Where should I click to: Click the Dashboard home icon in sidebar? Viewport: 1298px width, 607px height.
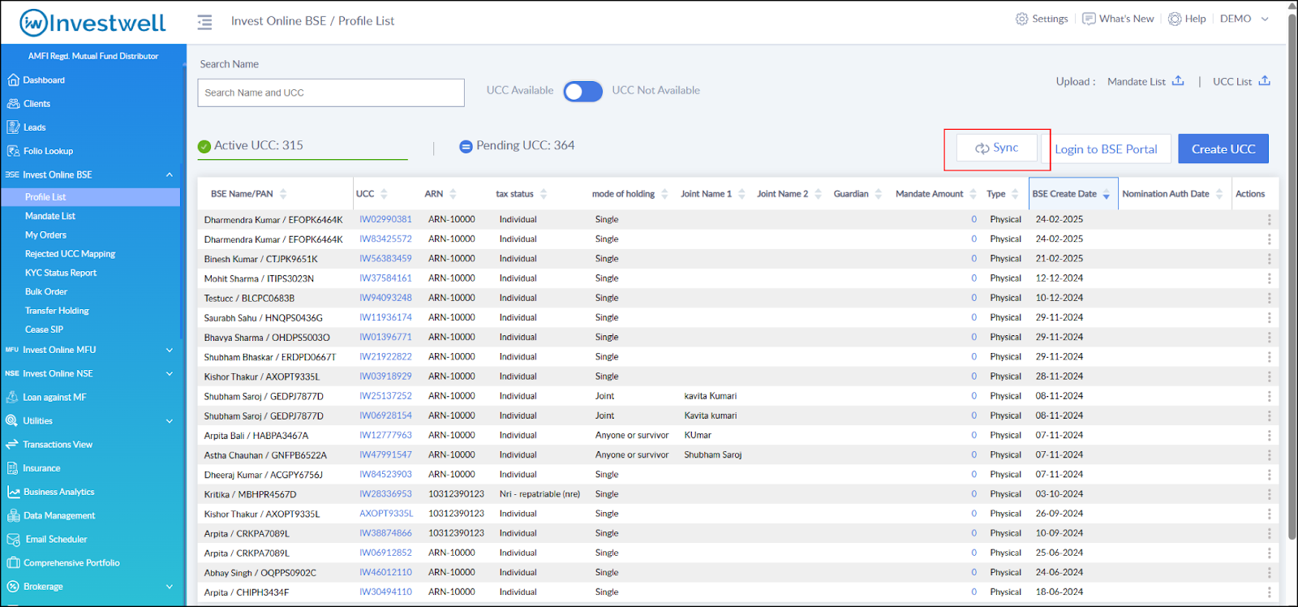pyautogui.click(x=13, y=80)
